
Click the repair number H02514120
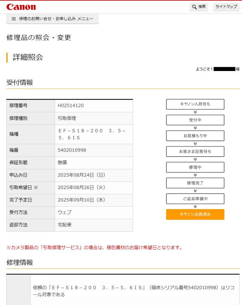coord(71,106)
